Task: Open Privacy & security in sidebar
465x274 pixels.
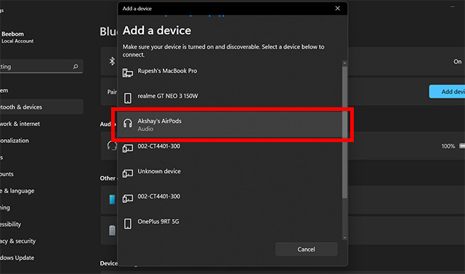Action: tap(41, 241)
